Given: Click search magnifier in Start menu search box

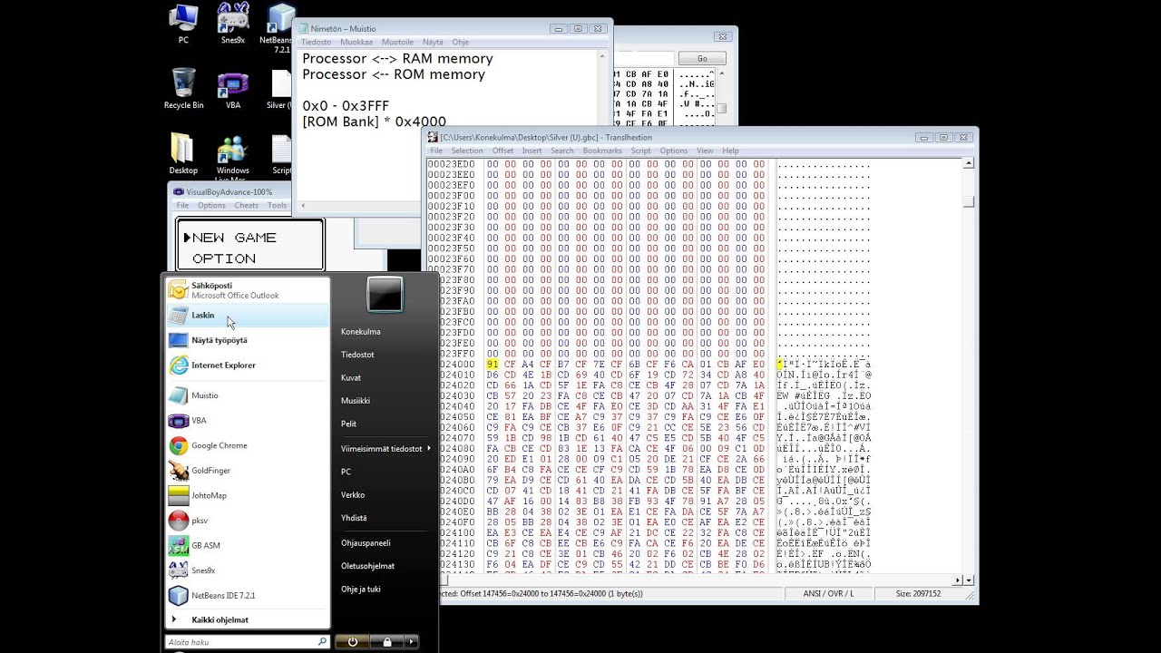Looking at the screenshot, I should (x=321, y=641).
